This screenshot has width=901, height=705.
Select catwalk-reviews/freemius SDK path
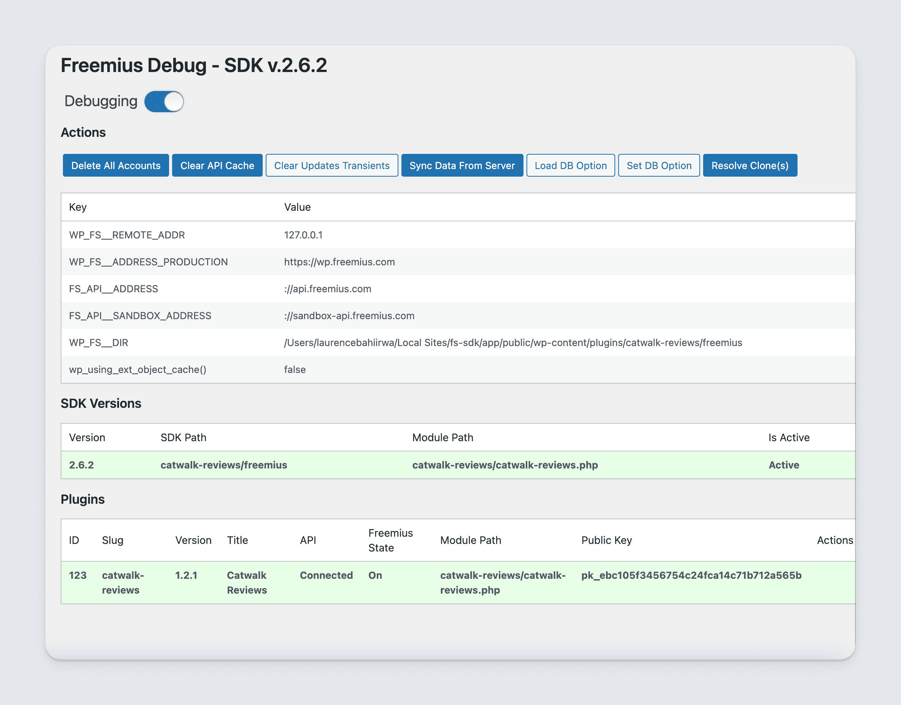224,465
